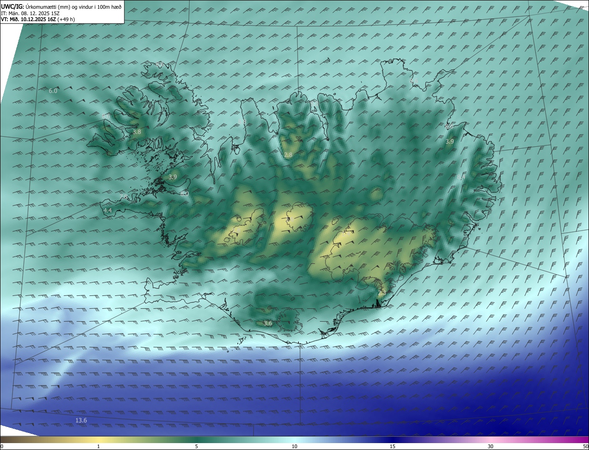Select the 3.8 value label in the Westfjords
This screenshot has height=450, width=589.
tap(137, 132)
